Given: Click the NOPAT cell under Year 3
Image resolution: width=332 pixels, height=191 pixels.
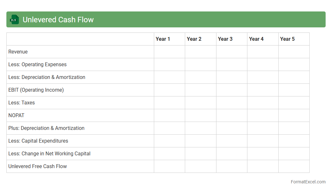Looking at the screenshot, I should click(231, 116).
